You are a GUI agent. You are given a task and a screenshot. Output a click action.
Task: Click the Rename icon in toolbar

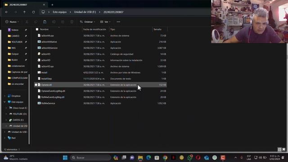(x=54, y=22)
